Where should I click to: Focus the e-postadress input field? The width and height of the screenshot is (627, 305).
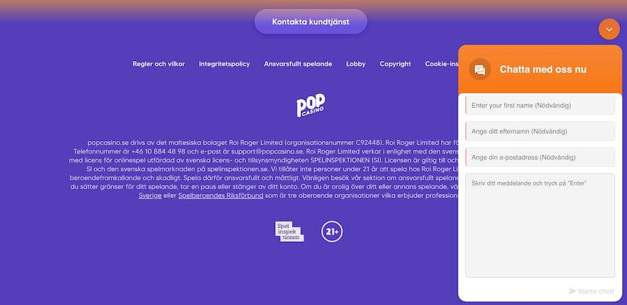[540, 157]
